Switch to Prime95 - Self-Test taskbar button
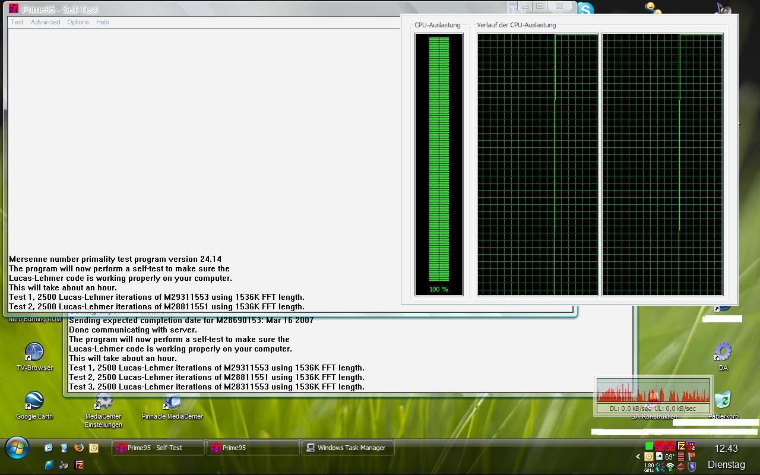The height and width of the screenshot is (475, 760). 157,448
